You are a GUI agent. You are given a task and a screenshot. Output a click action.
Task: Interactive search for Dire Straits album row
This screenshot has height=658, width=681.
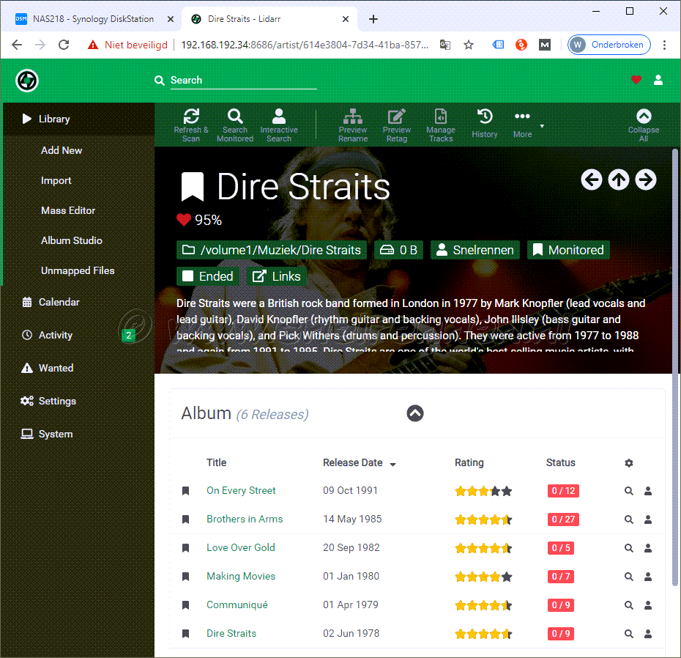648,634
